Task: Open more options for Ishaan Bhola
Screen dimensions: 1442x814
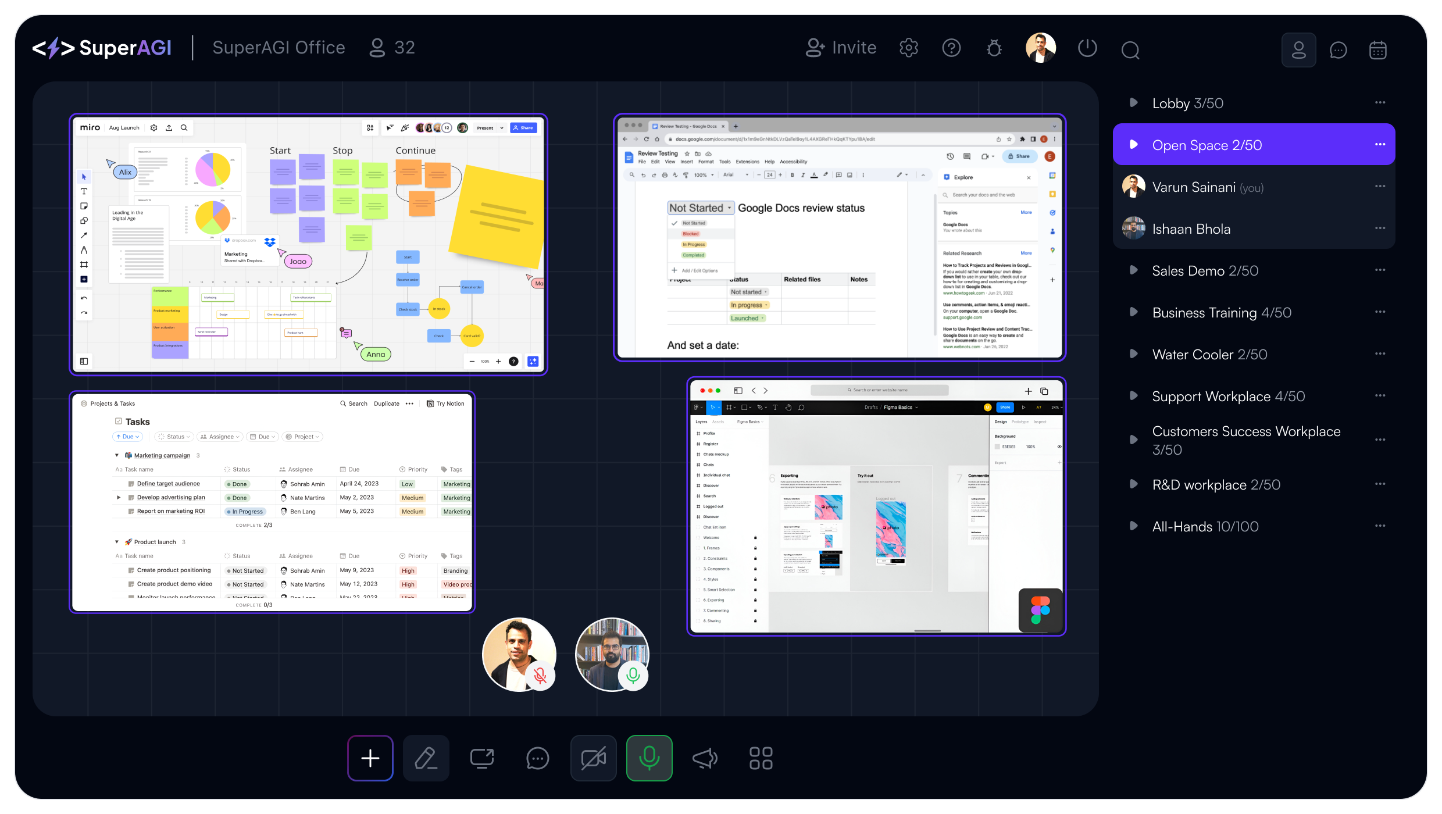Action: (x=1380, y=229)
